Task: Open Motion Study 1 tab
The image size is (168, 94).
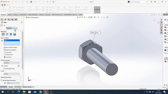Action: pos(27,87)
